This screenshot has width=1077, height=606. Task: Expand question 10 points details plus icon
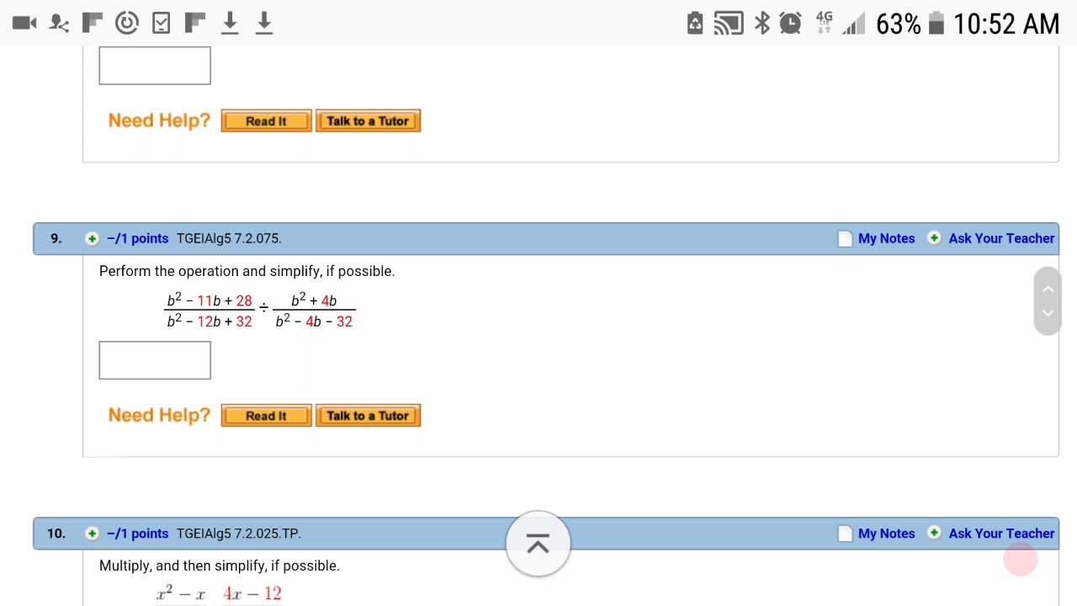coord(93,534)
